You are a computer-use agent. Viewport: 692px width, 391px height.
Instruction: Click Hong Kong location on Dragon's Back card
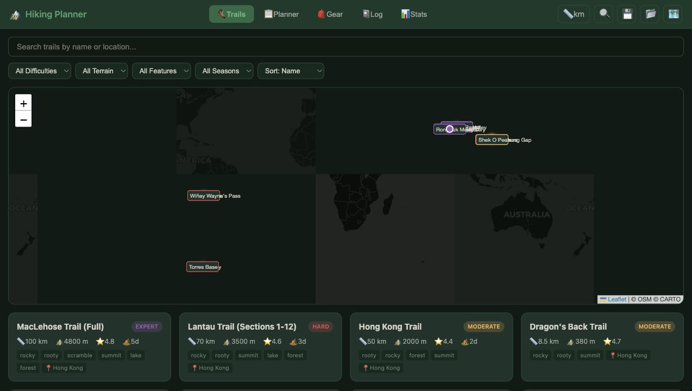click(x=628, y=355)
